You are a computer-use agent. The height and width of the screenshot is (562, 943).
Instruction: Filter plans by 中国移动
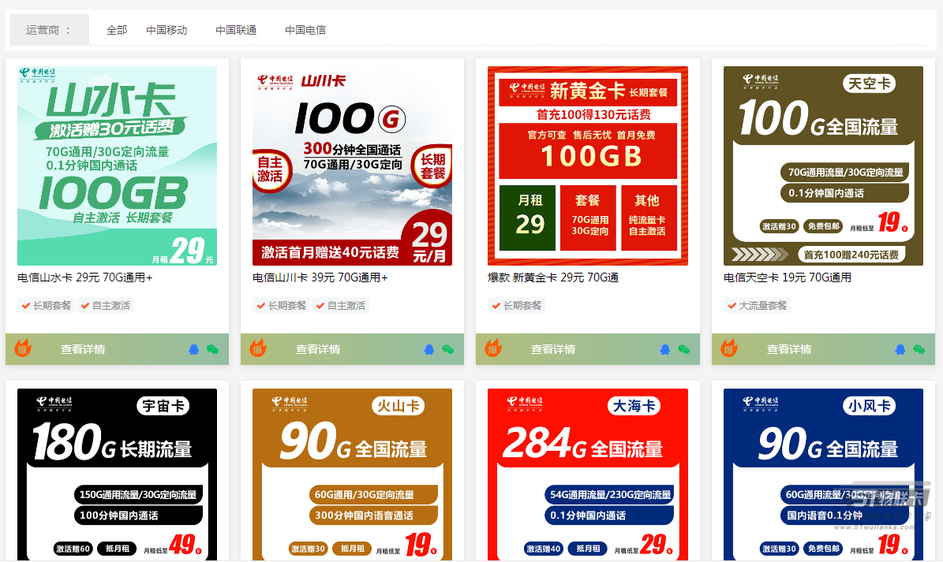[x=167, y=30]
